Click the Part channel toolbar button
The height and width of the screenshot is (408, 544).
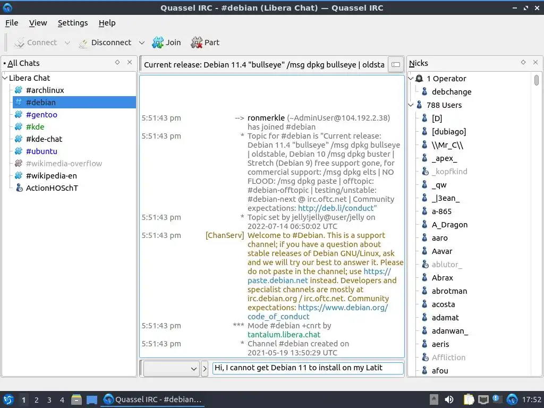pyautogui.click(x=205, y=42)
